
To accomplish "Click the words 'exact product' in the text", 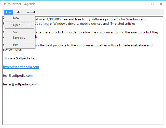I will 141,32.
